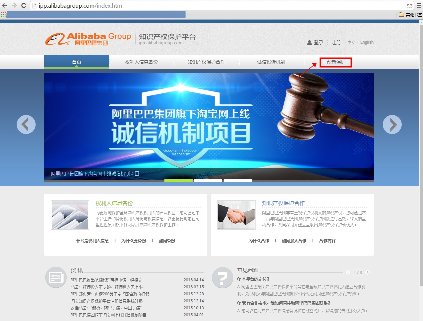Open the 其他书签 bookmarks folder
Image resolution: width=423 pixels, height=321 pixels.
click(410, 14)
